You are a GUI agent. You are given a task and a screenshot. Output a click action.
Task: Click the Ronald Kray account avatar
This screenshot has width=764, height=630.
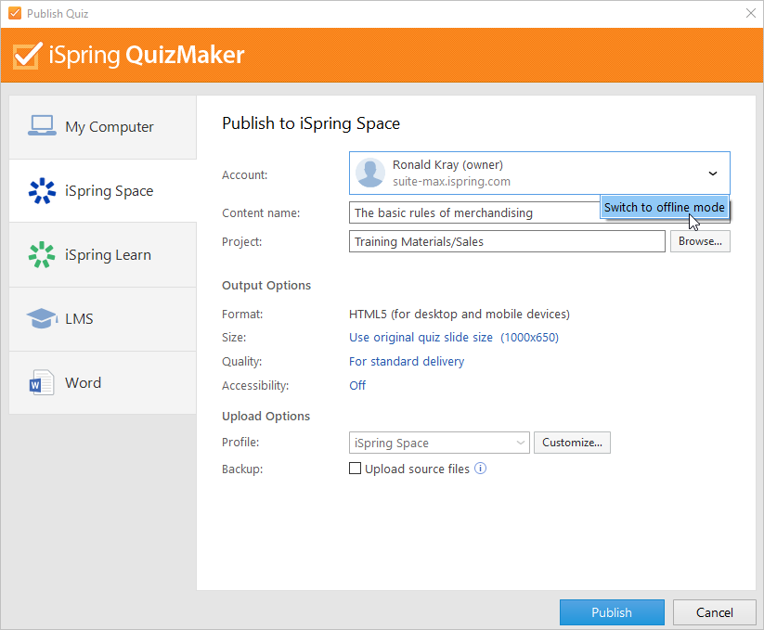point(370,173)
